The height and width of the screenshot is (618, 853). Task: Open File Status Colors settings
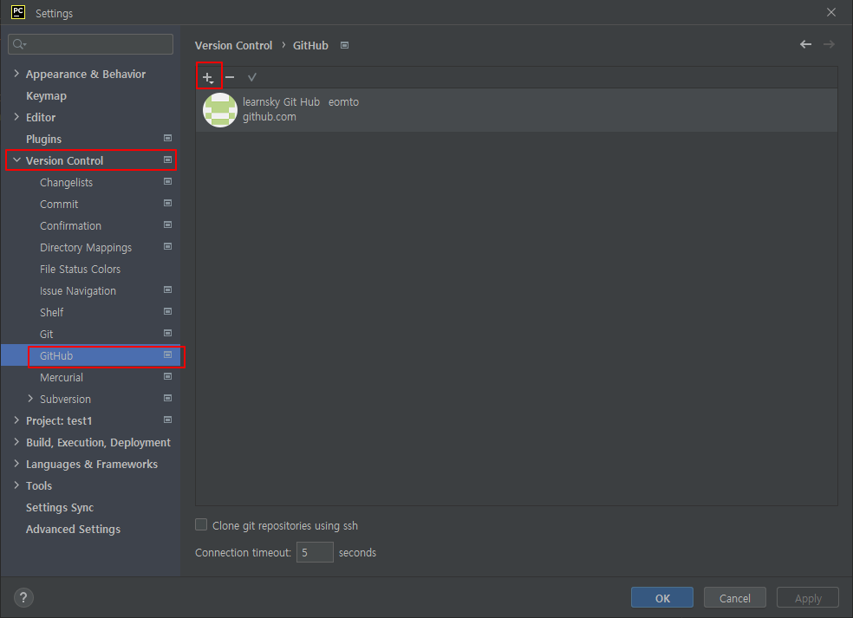click(x=80, y=270)
